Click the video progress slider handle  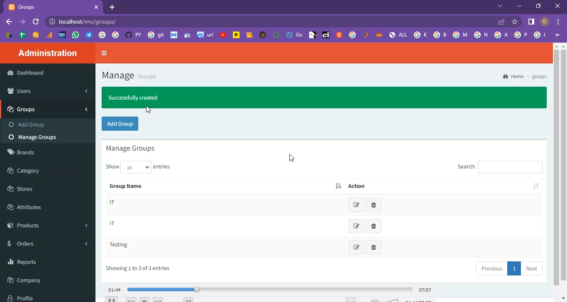197,289
